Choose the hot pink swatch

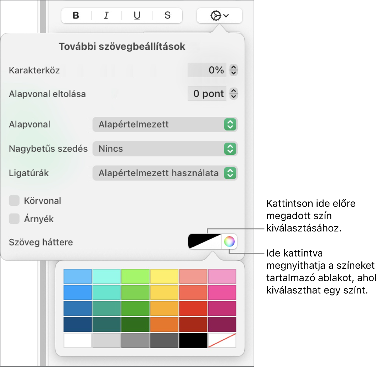coord(222,293)
